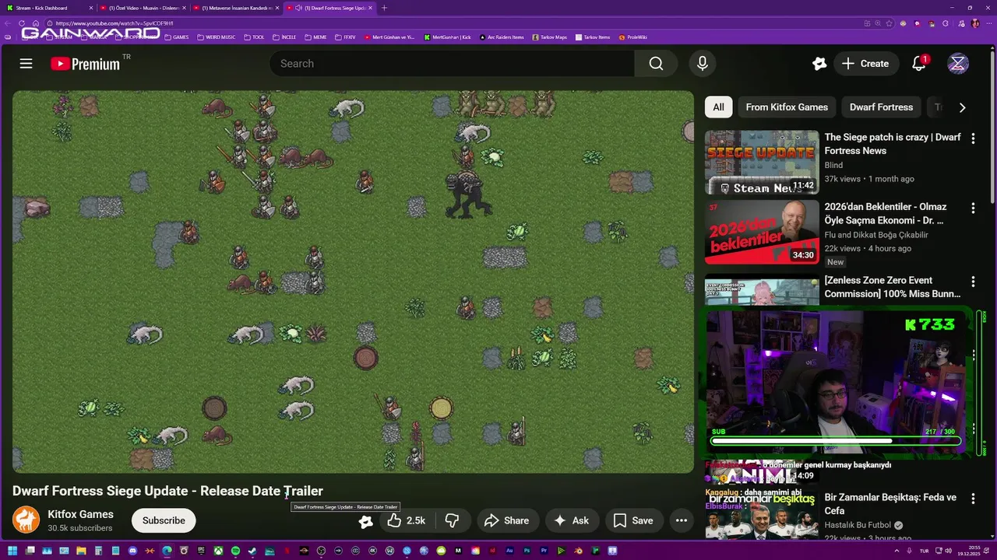Screen dimensions: 997x560
Task: Open the Kitfox Games channel avatar
Action: [x=26, y=520]
